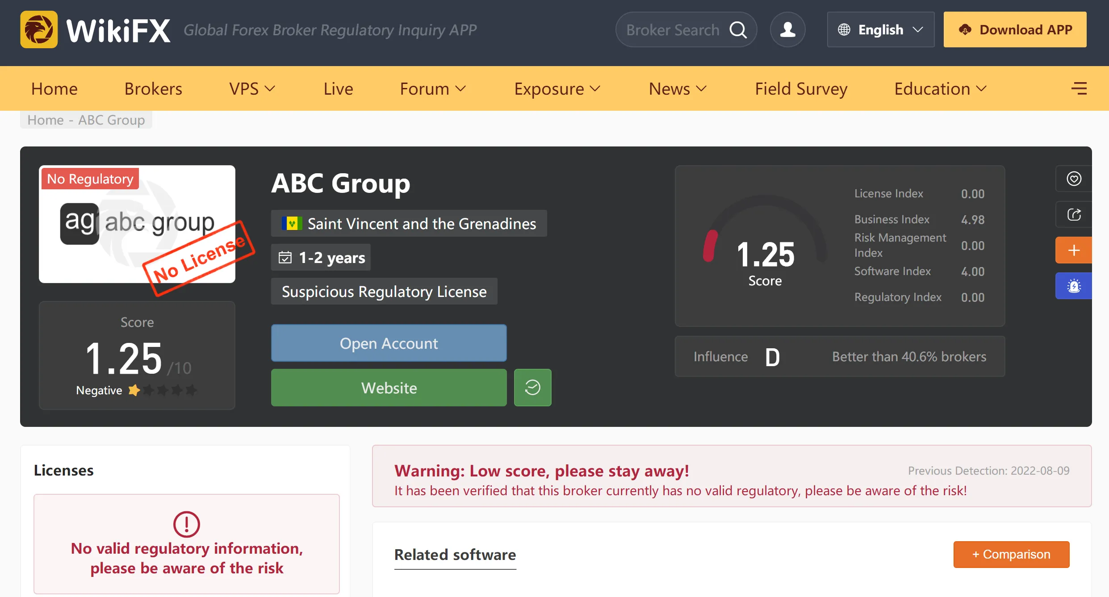Click the Influence D rating
This screenshot has width=1109, height=597.
tap(772, 357)
